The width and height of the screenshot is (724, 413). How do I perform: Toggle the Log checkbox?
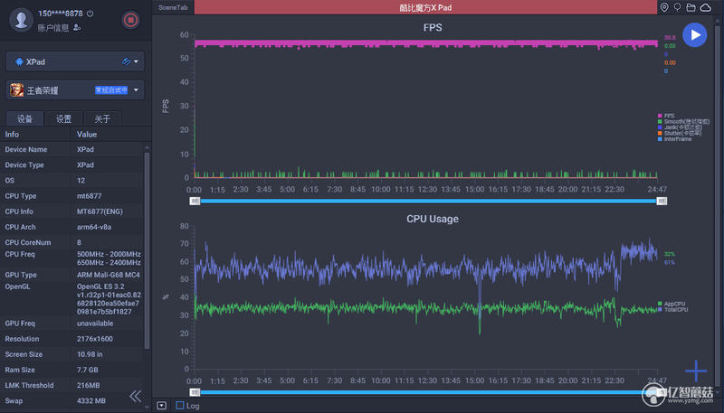pos(180,406)
